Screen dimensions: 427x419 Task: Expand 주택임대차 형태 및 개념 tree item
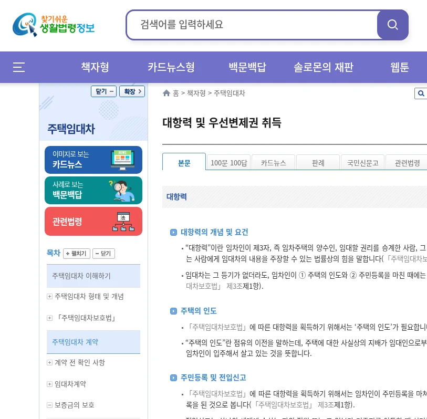49,297
